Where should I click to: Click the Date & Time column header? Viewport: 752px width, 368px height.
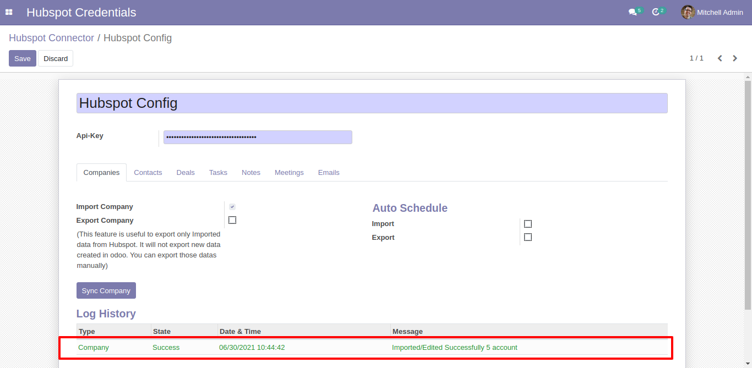(x=304, y=331)
